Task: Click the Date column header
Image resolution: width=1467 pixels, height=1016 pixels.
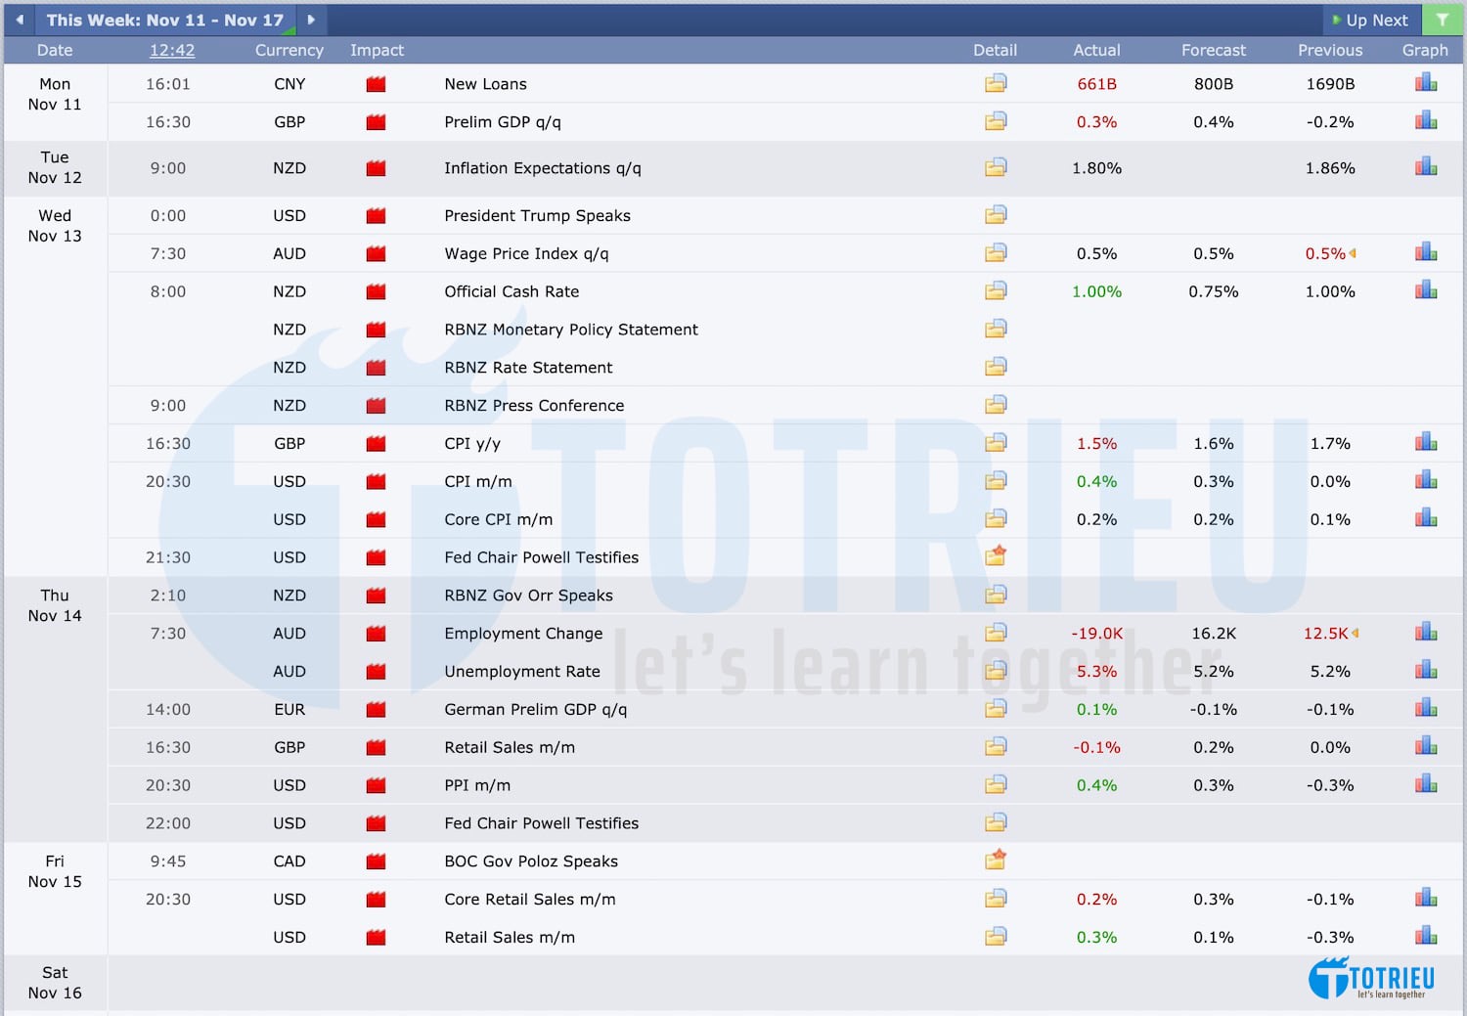Action: (x=55, y=50)
